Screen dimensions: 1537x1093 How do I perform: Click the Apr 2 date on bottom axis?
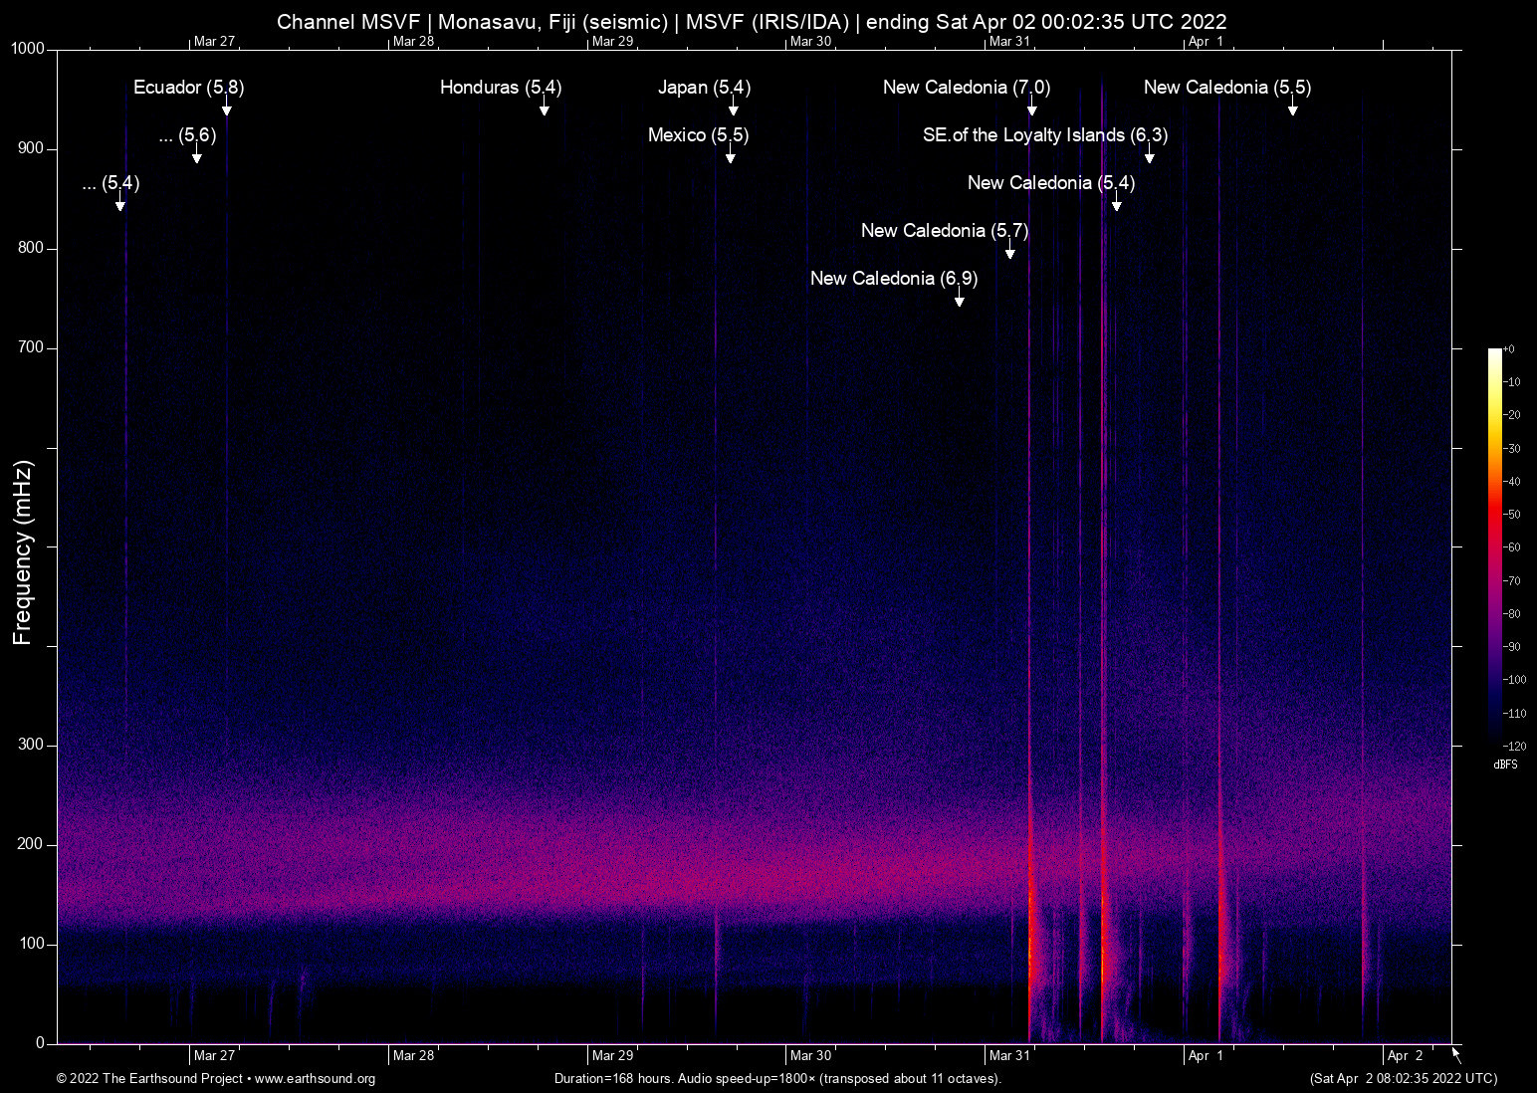tap(1405, 1056)
